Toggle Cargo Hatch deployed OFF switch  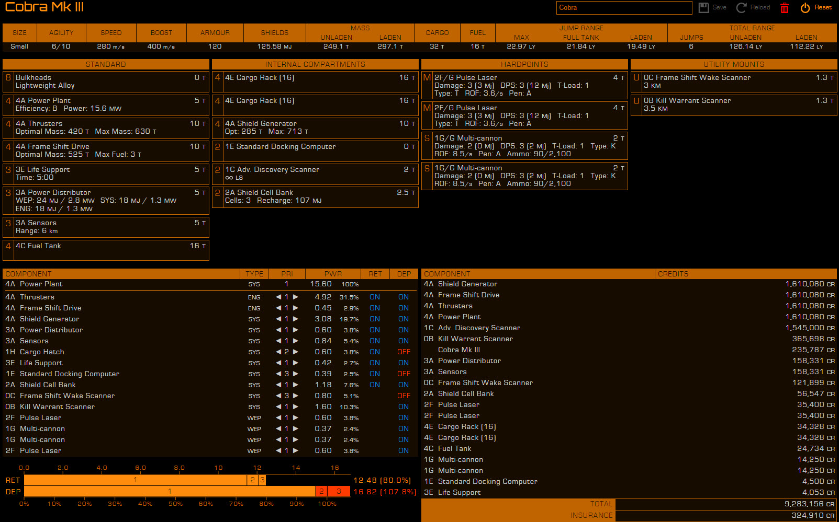[404, 352]
